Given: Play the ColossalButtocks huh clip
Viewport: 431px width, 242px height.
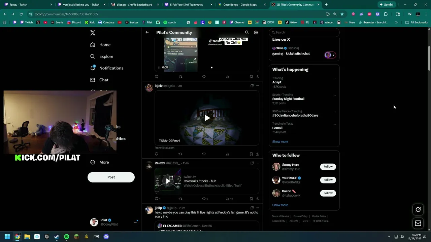Looking at the screenshot, I should click(168, 181).
